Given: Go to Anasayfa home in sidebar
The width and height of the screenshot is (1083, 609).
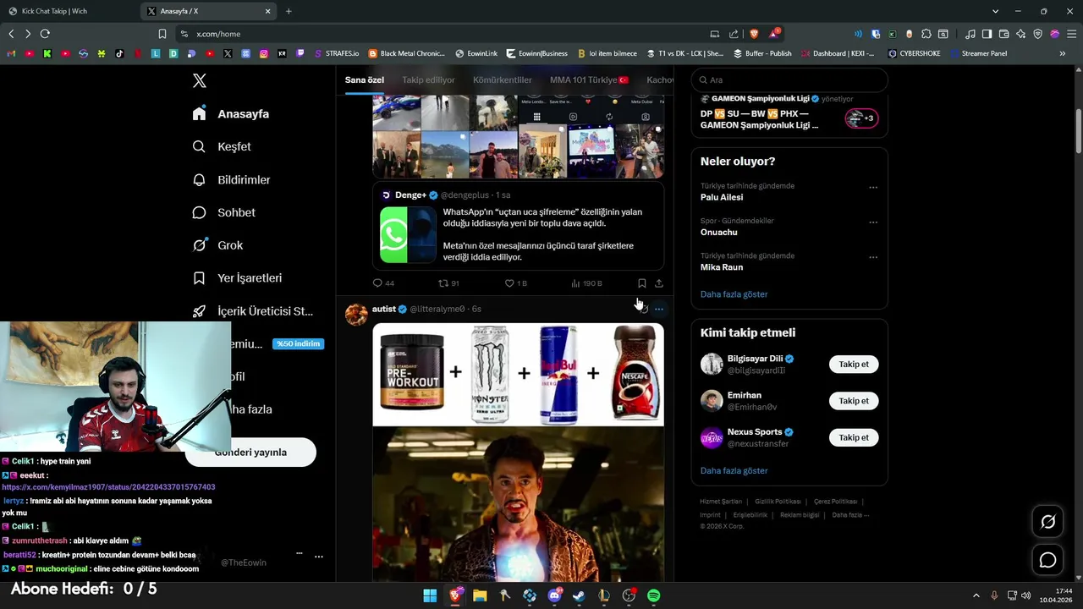Looking at the screenshot, I should [x=231, y=113].
